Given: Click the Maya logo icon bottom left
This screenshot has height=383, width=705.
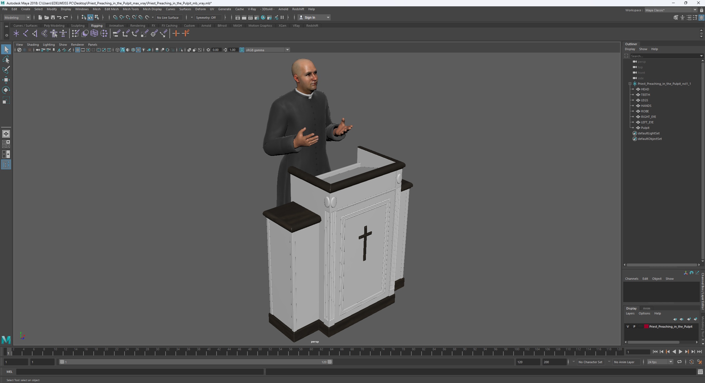Looking at the screenshot, I should pyautogui.click(x=6, y=339).
